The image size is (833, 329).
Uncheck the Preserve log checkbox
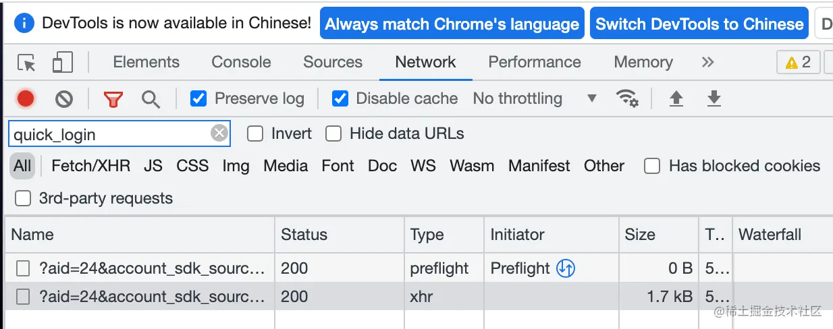coord(198,98)
